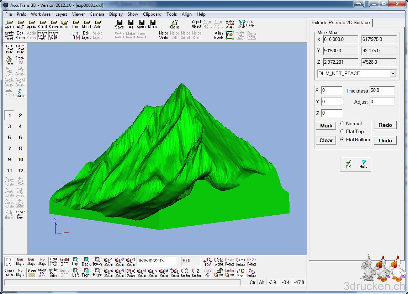The width and height of the screenshot is (408, 294).
Task: Select the Pens tool
Action: pos(9,60)
